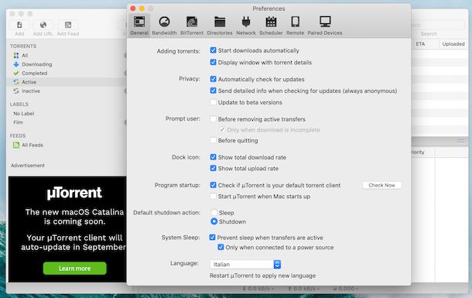Viewport: 472px width, 298px height.
Task: Toggle Show total download rate
Action: tap(213, 157)
